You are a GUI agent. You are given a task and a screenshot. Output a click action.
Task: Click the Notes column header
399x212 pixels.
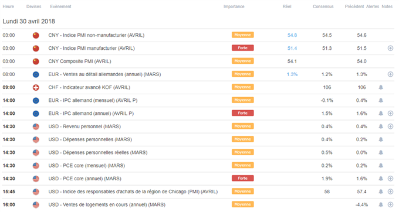point(387,6)
